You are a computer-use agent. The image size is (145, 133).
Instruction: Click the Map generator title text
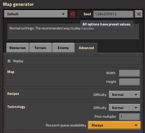pyautogui.click(x=18, y=4)
